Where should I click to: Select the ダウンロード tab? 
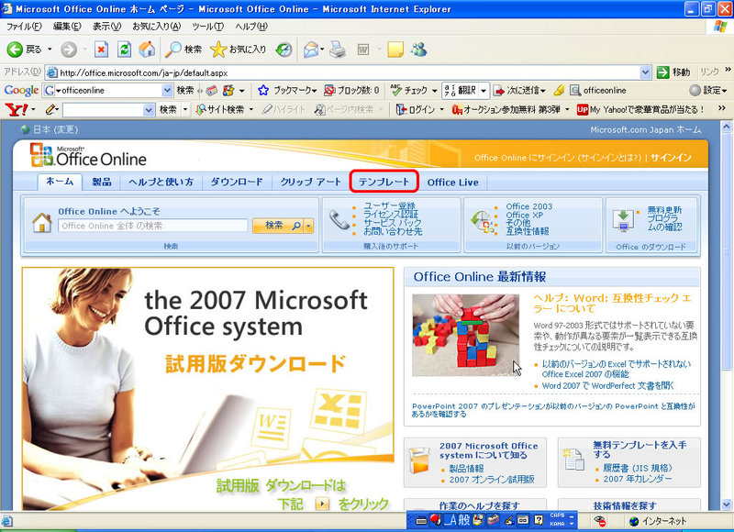tap(237, 182)
